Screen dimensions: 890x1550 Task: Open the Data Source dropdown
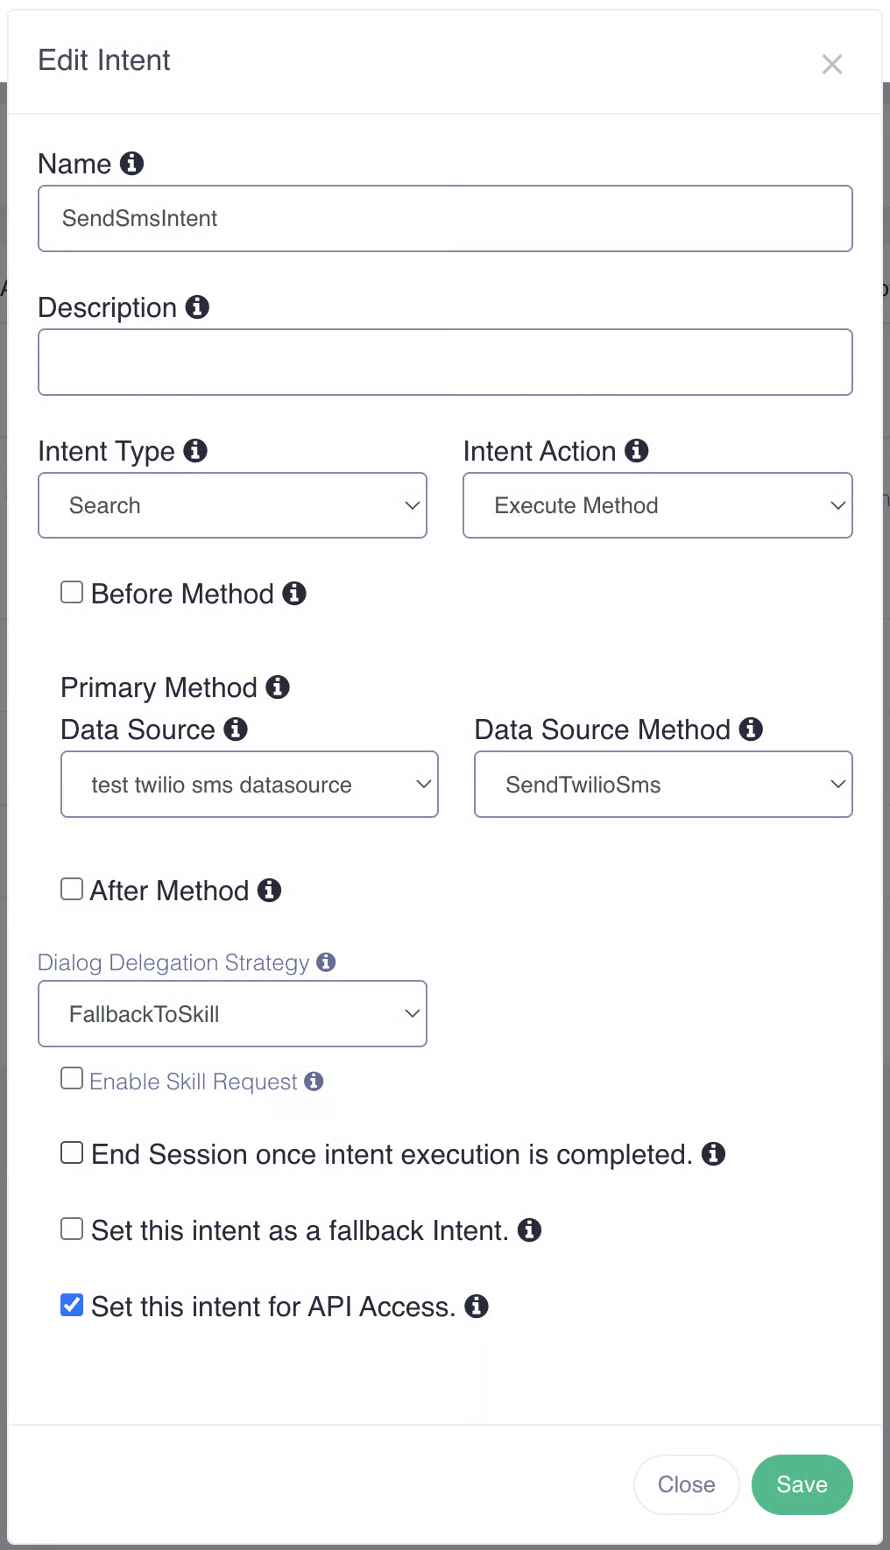pyautogui.click(x=249, y=785)
